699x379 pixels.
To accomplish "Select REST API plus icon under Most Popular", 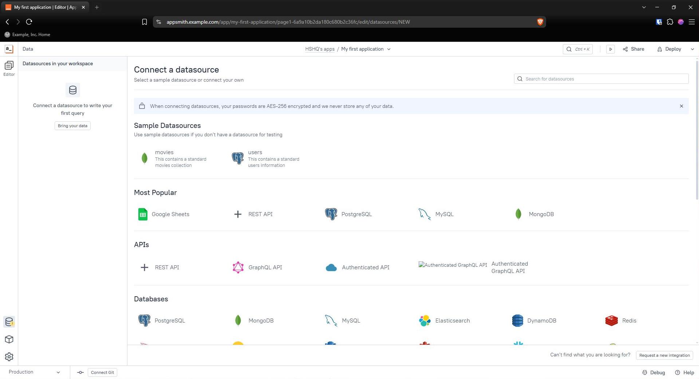I will click(238, 214).
